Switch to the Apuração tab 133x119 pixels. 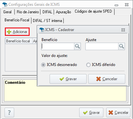(x=63, y=12)
